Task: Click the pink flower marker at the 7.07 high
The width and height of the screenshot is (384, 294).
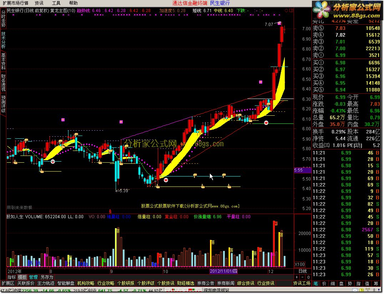Action: coord(279,23)
